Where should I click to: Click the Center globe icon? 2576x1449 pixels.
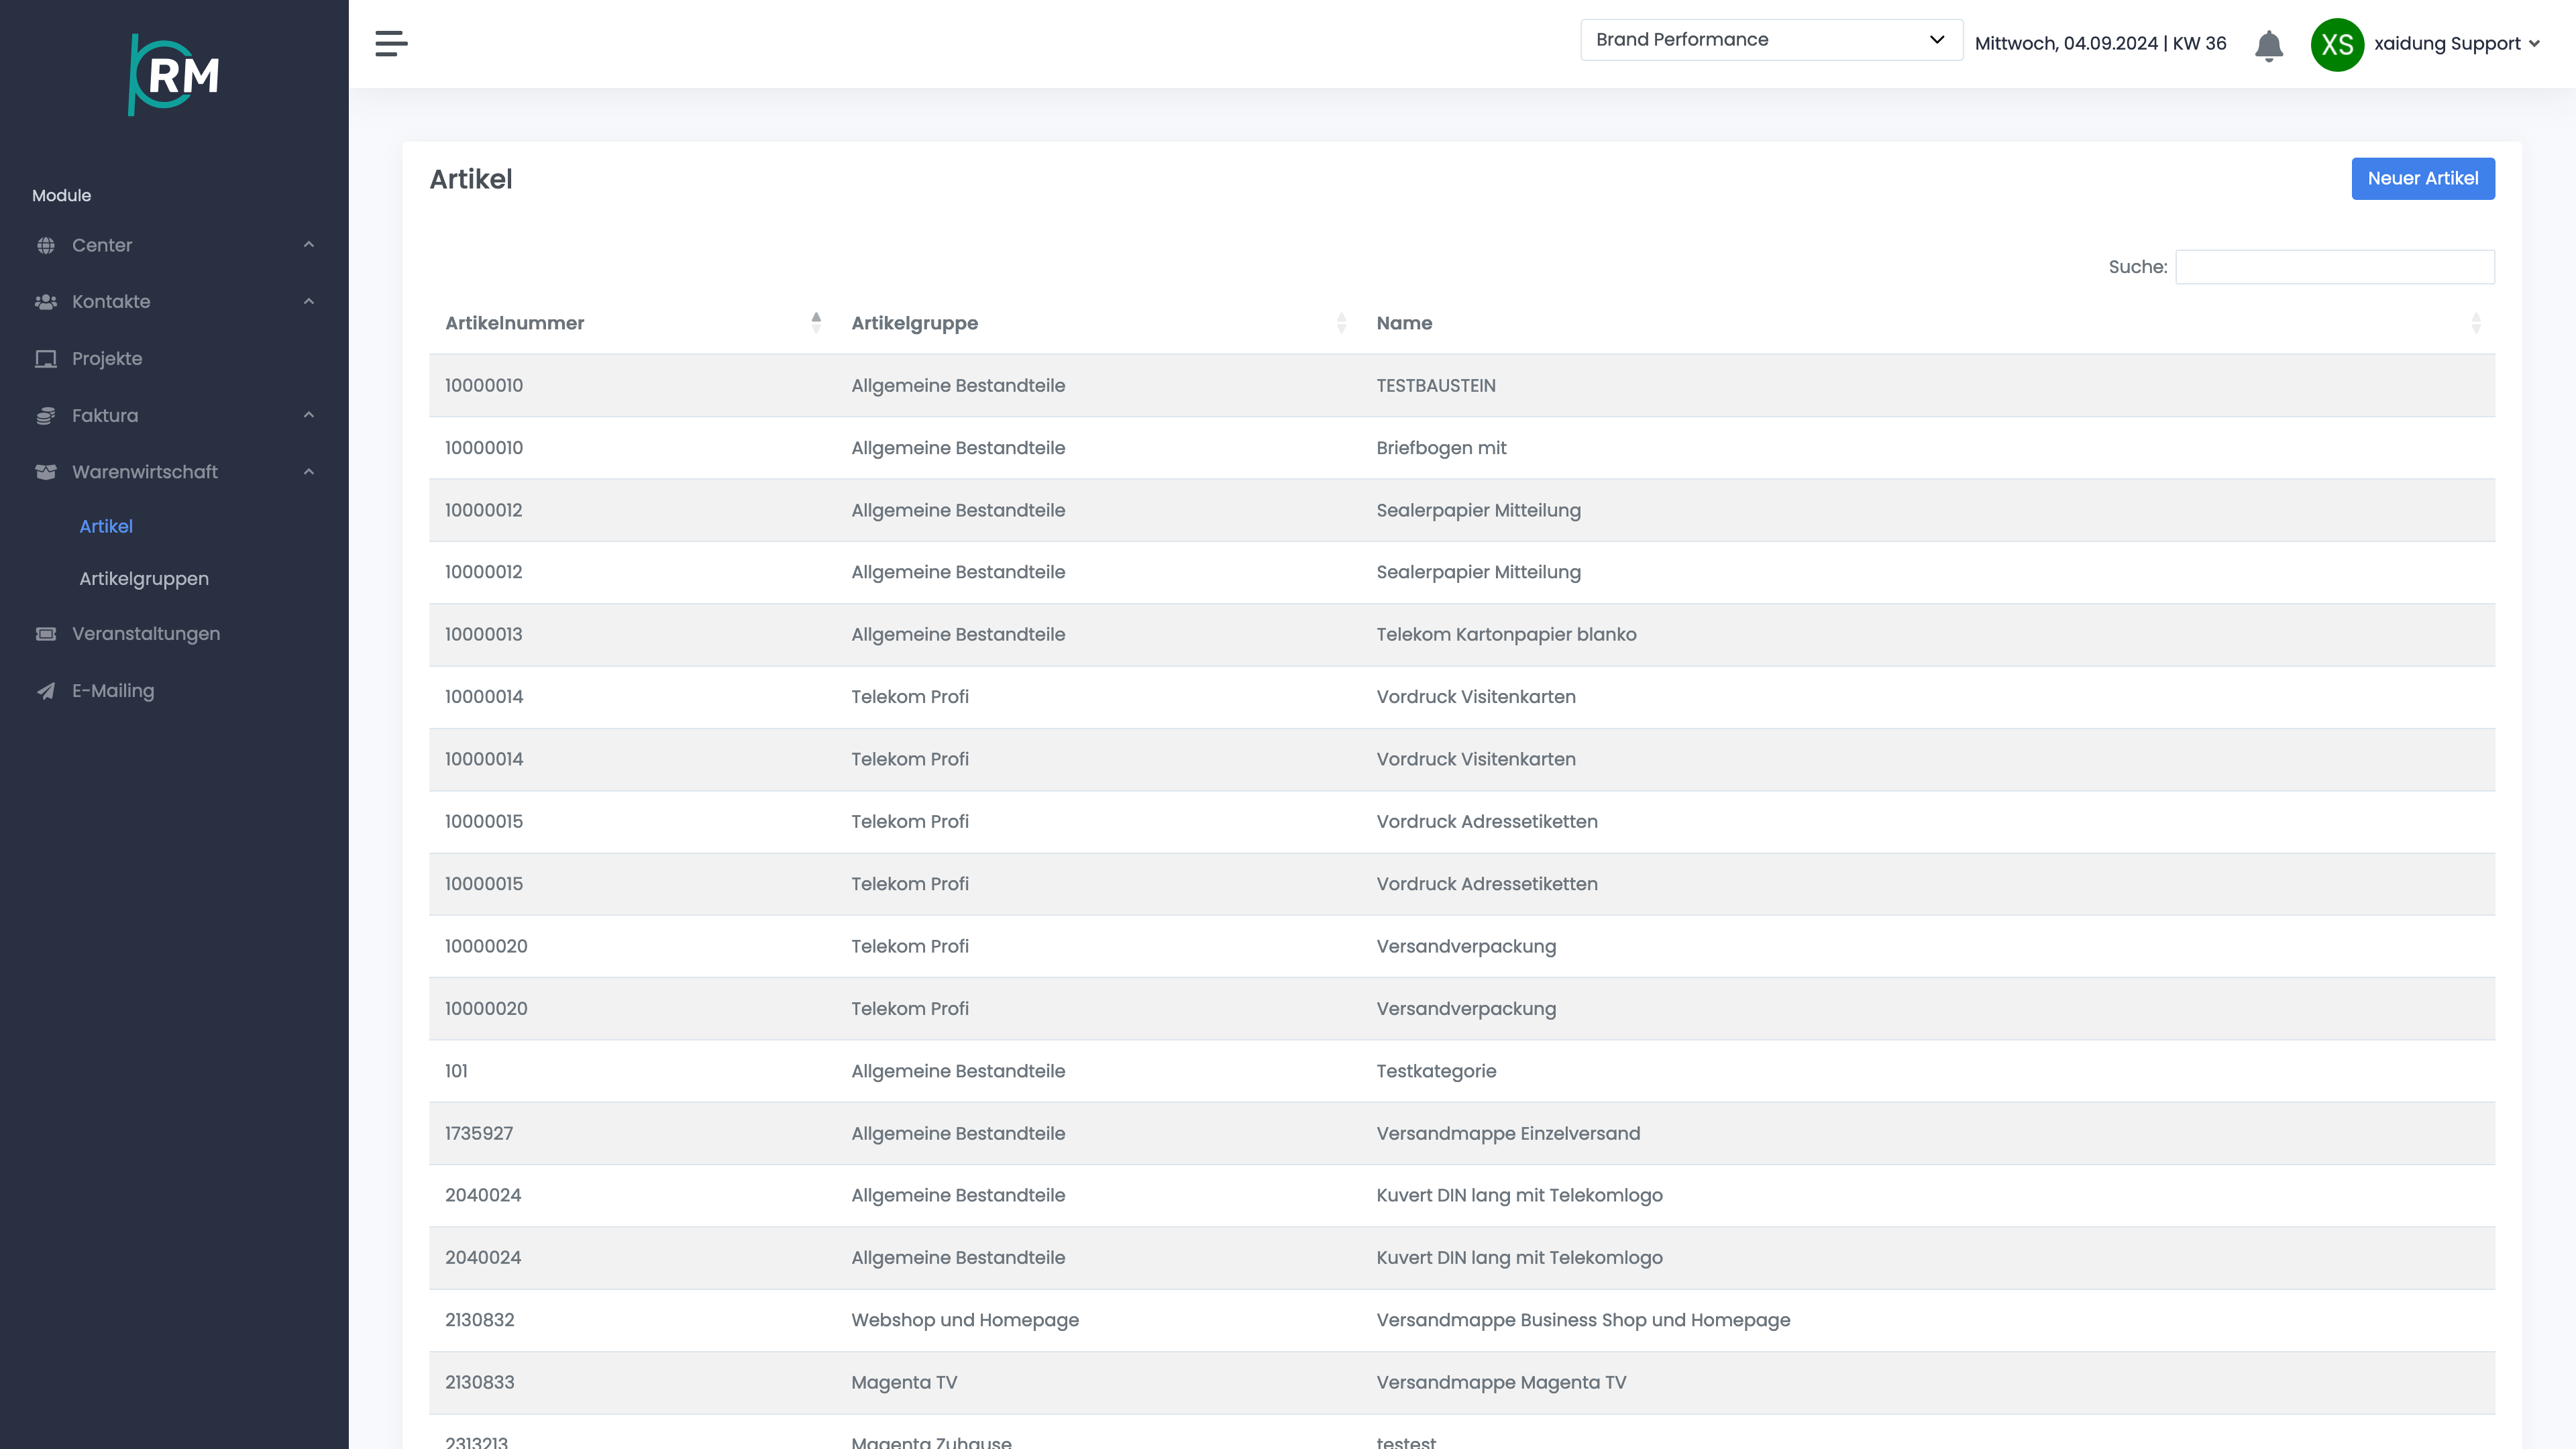point(46,245)
